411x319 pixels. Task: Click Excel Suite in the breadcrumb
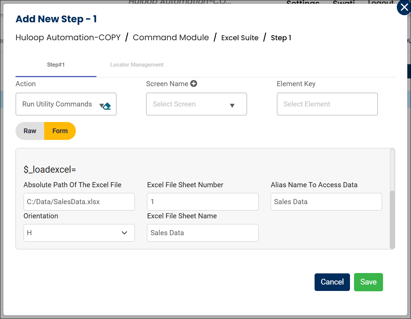[240, 38]
